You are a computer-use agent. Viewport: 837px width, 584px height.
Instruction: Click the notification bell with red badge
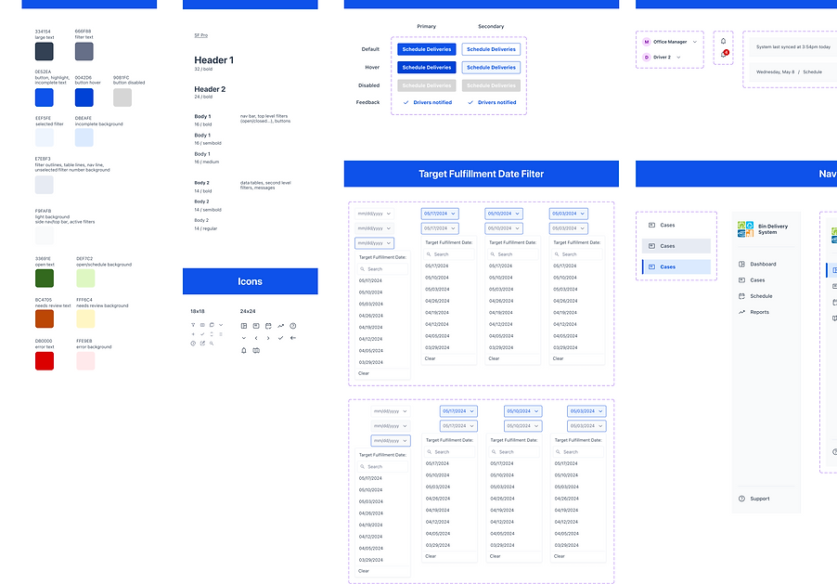point(724,54)
